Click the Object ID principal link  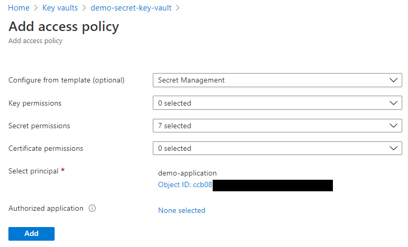coord(185,185)
